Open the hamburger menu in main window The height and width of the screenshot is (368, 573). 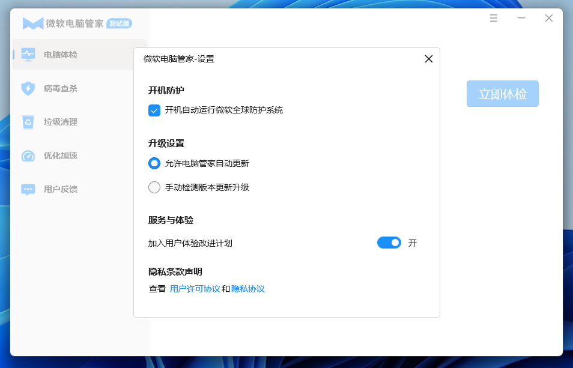pyautogui.click(x=494, y=18)
